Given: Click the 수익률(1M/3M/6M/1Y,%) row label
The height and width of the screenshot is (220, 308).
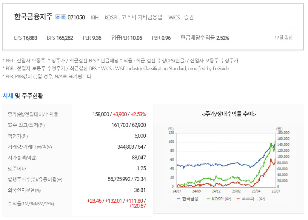Looking at the screenshot, I should click(x=31, y=204).
